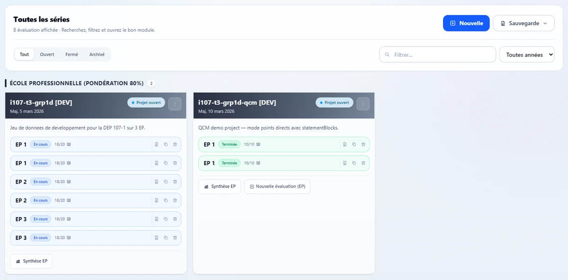The height and width of the screenshot is (280, 568).
Task: Open three-dot menu on i107-t3-grp1d-qcm card
Action: click(363, 103)
